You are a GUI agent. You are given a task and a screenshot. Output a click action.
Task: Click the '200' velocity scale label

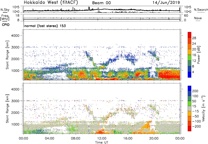[195, 91]
